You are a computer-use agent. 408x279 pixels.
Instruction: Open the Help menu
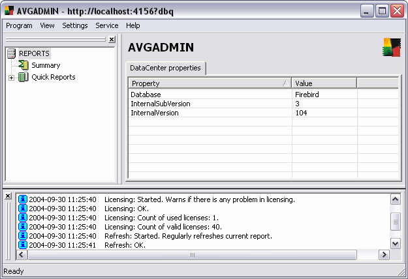133,25
